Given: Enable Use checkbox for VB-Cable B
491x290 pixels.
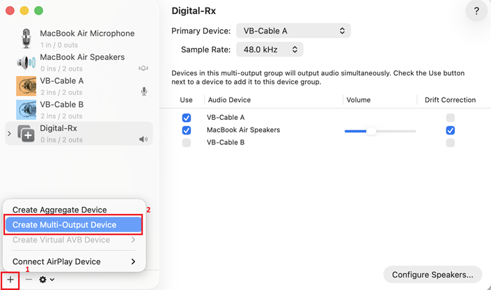Looking at the screenshot, I should (186, 143).
